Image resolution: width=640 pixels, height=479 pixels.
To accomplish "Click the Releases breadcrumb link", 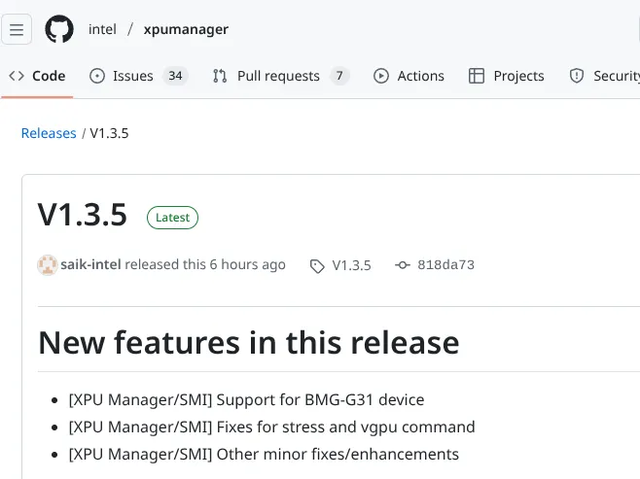I will pyautogui.click(x=49, y=133).
